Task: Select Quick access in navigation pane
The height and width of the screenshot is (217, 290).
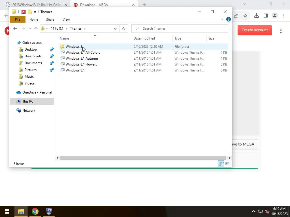Action: [x=32, y=43]
